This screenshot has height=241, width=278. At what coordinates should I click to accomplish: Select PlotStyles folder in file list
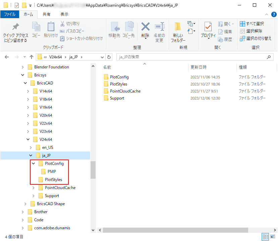click(115, 84)
